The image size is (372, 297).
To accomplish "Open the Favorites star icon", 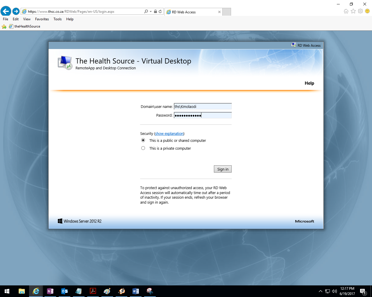I will coord(353,11).
